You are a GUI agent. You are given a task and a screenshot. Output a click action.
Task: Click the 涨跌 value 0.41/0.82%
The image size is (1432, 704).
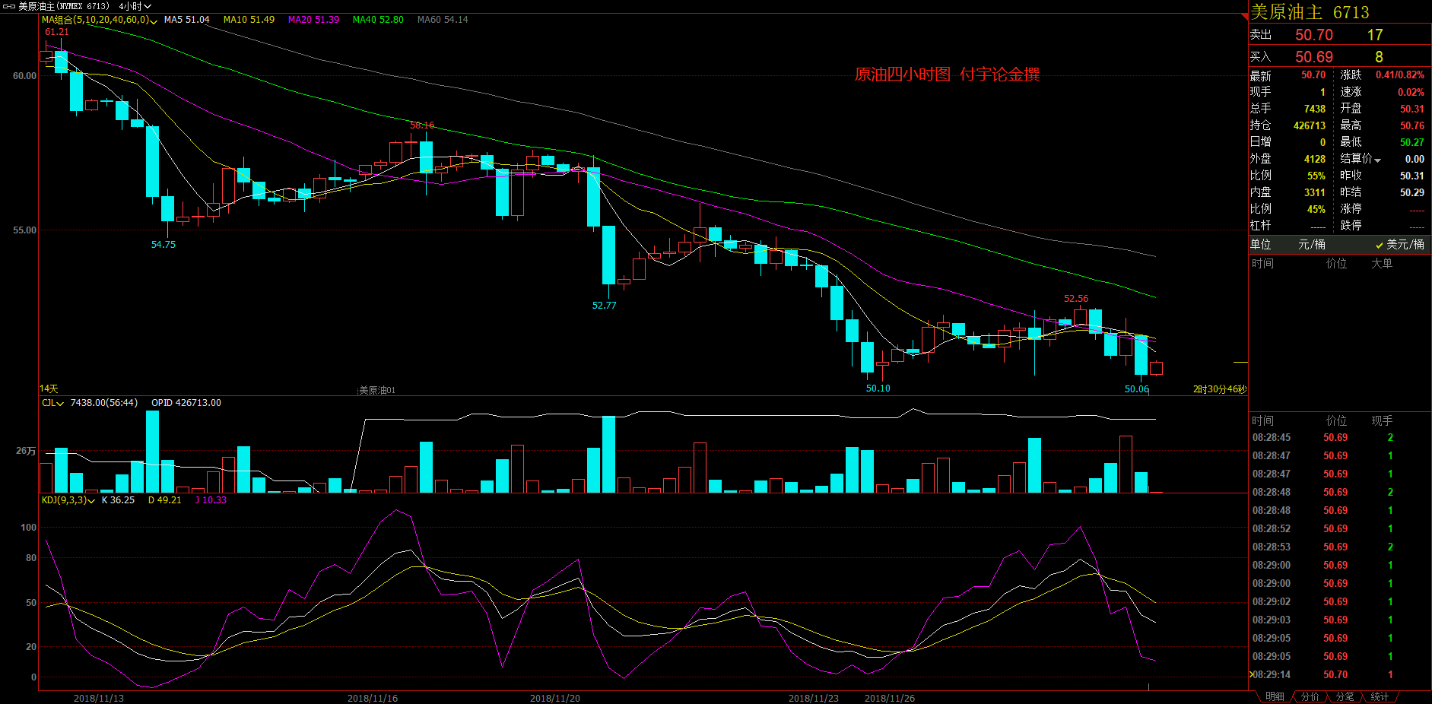tap(1400, 75)
